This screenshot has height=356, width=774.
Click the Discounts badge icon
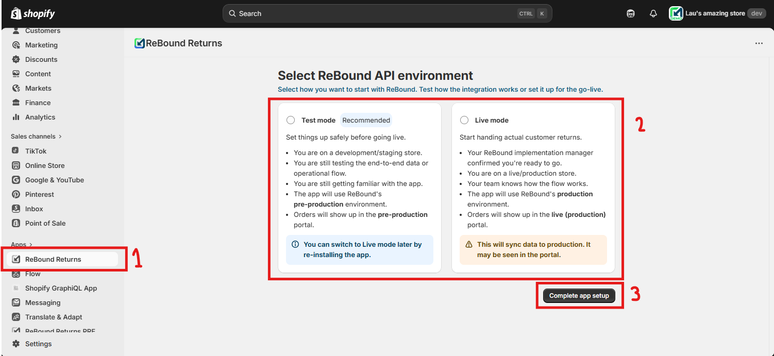(x=16, y=59)
